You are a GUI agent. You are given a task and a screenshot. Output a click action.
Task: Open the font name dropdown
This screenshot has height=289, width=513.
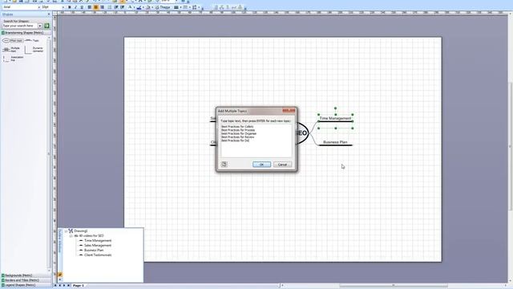tap(39, 7)
